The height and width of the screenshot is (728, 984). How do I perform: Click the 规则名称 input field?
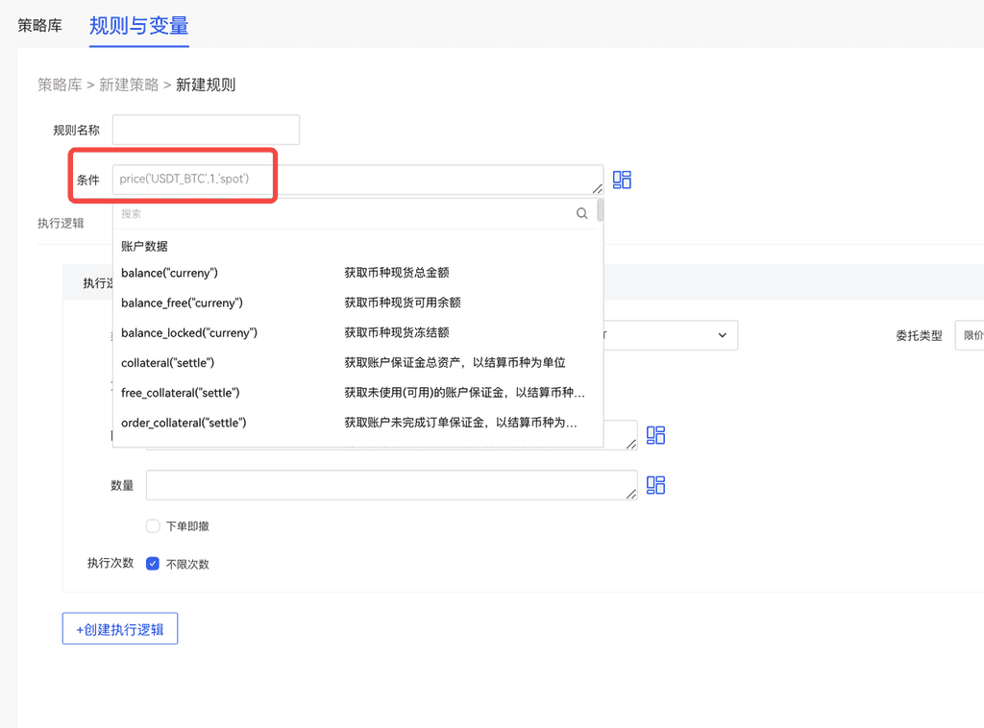point(206,130)
